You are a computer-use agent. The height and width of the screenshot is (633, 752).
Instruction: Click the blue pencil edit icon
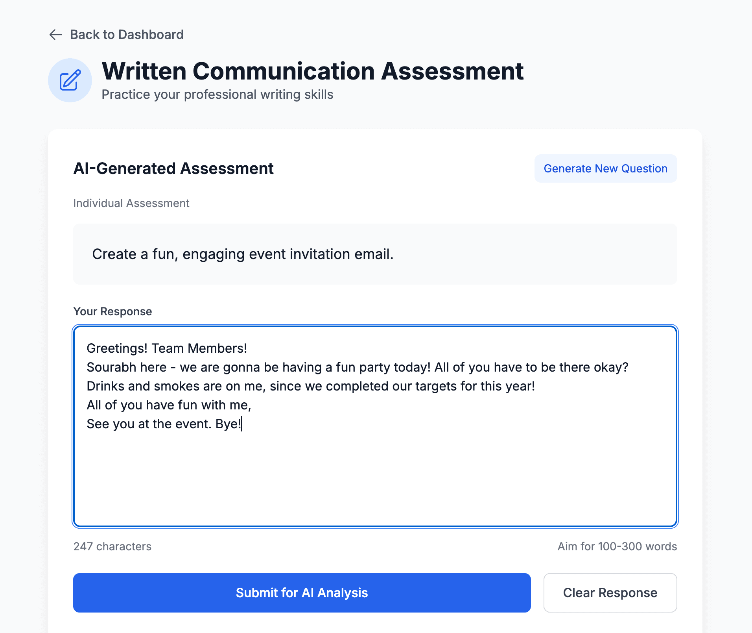pyautogui.click(x=70, y=80)
